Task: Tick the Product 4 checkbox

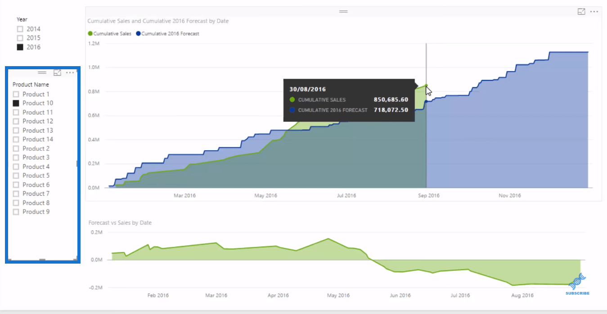Action: tap(16, 166)
